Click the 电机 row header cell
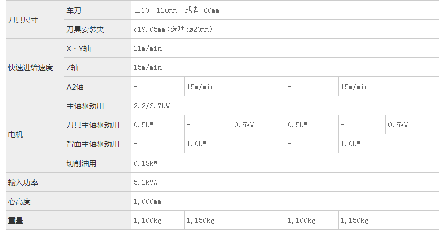444x236 pixels. coord(16,135)
